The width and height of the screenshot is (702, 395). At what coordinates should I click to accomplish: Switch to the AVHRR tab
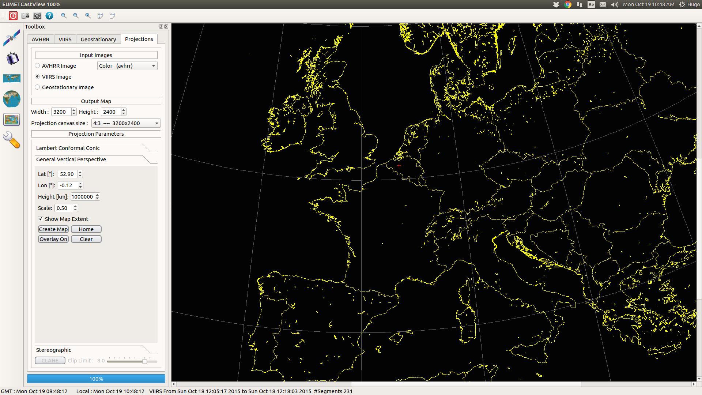tap(41, 39)
